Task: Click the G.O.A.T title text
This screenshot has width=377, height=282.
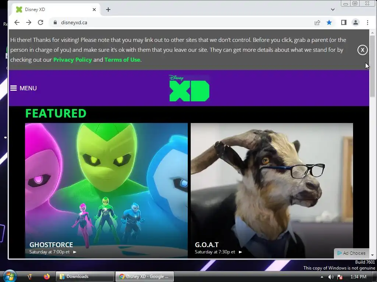Action: 207,245
